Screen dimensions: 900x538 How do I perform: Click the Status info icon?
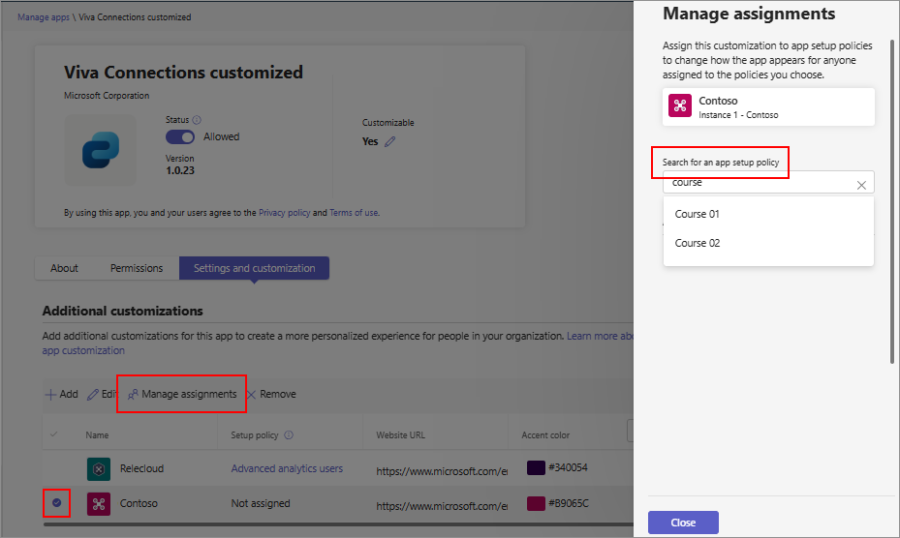pyautogui.click(x=197, y=120)
